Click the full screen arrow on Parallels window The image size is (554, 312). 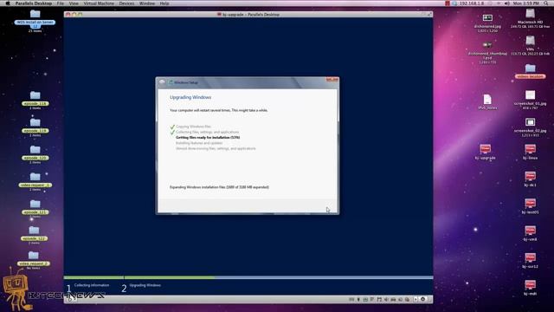click(x=429, y=15)
